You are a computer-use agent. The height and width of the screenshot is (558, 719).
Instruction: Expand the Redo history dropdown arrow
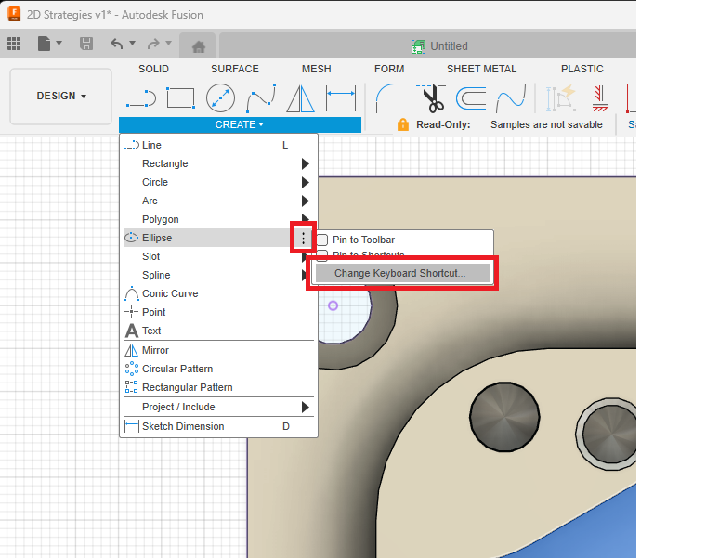[x=168, y=43]
